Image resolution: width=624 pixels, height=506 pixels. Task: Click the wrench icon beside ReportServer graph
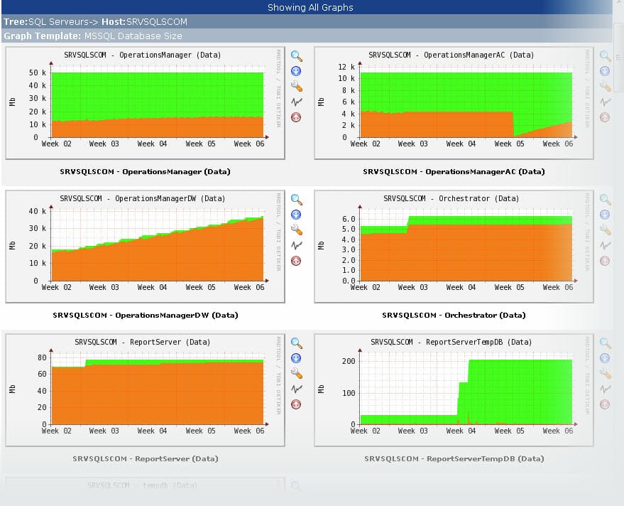tap(296, 374)
